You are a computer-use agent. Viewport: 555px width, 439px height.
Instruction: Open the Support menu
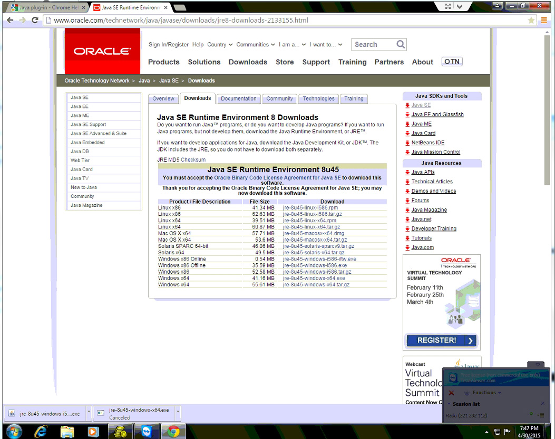[316, 62]
